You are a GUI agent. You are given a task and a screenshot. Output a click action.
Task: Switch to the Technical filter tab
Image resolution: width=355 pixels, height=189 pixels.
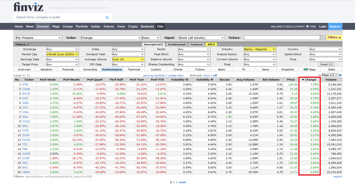[196, 44]
